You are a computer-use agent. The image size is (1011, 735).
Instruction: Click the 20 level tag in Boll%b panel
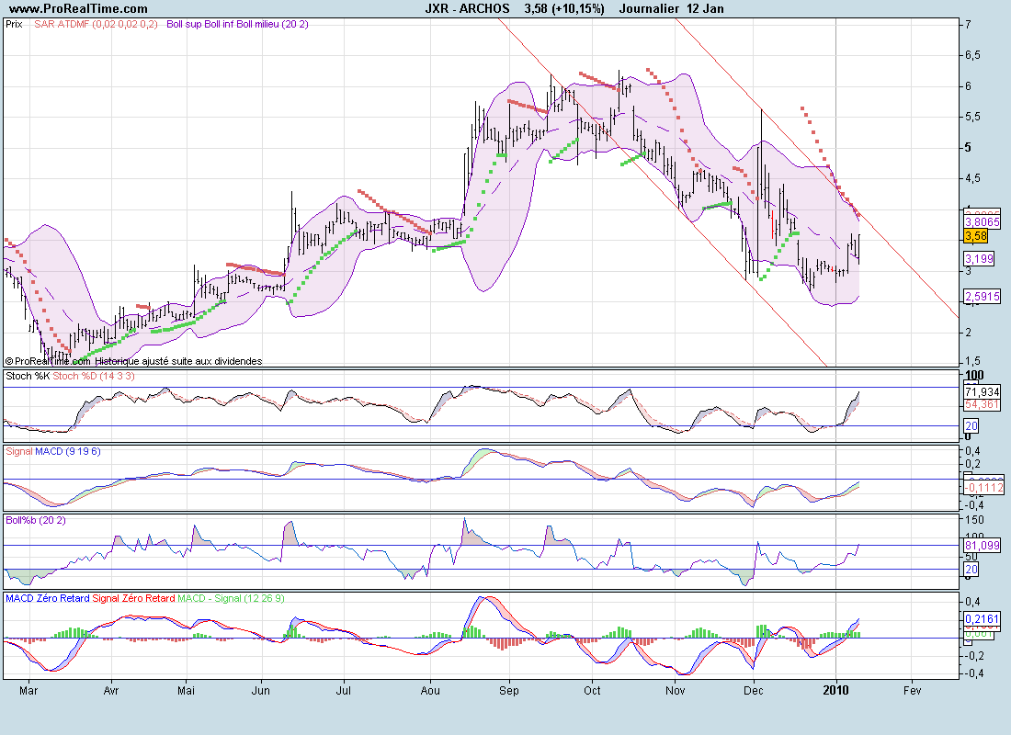coord(971,570)
